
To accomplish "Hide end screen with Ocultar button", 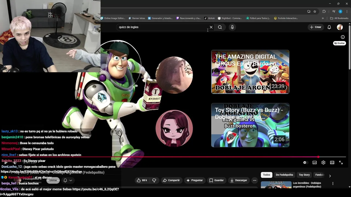I will (339, 43).
